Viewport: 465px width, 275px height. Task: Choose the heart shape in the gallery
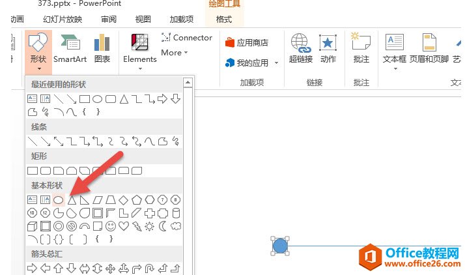124,226
